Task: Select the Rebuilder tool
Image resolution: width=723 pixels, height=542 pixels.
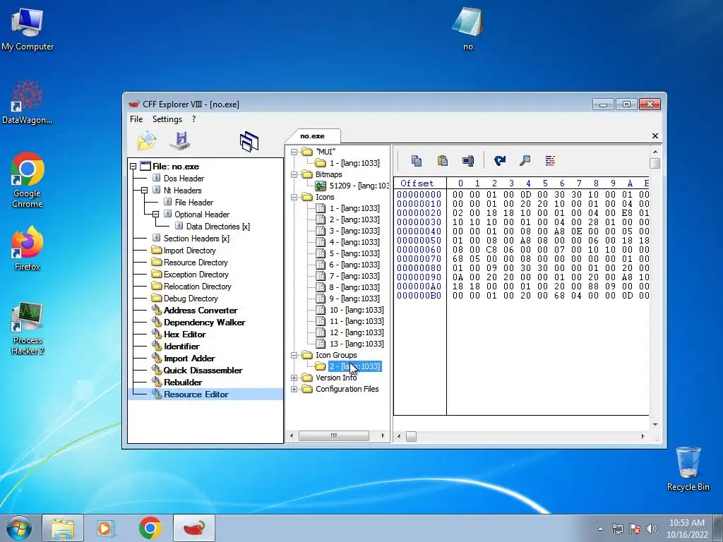Action: [183, 382]
